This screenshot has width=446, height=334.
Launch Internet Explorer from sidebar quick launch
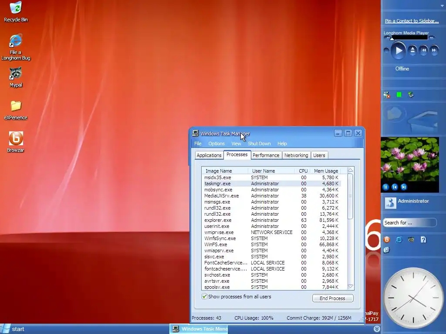click(x=399, y=240)
